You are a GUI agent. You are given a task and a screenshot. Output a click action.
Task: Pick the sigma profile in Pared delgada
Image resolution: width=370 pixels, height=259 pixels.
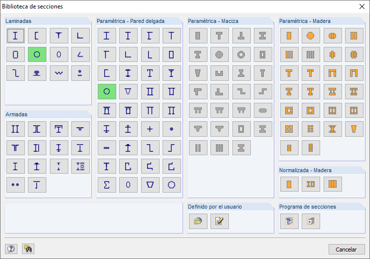point(107,185)
